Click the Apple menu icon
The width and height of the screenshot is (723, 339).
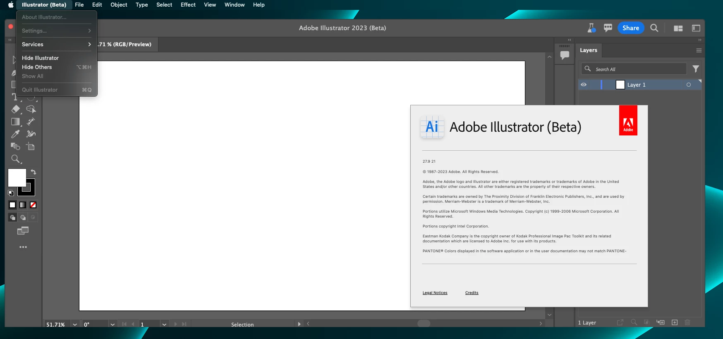pos(11,5)
